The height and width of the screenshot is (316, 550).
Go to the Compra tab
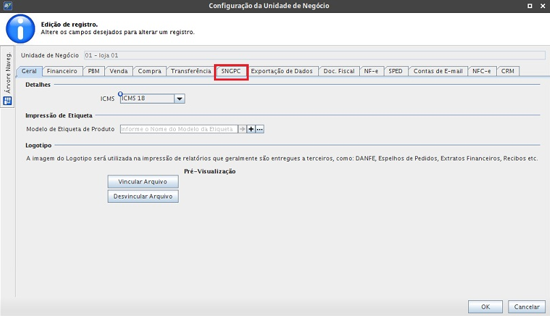pos(149,71)
